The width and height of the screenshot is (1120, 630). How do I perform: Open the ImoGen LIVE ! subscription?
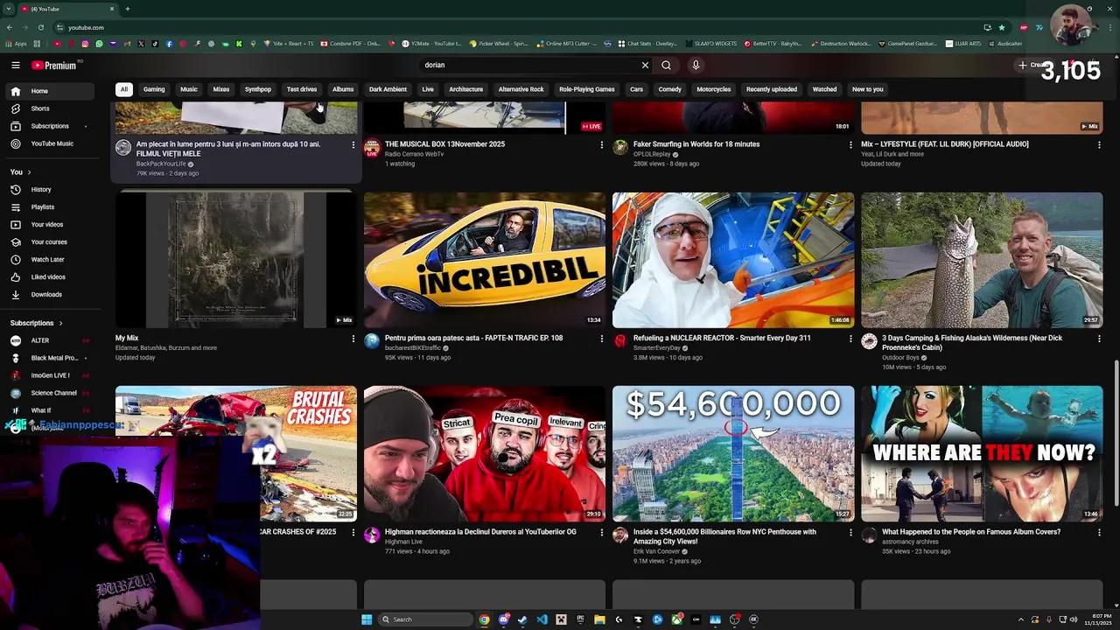pos(50,375)
